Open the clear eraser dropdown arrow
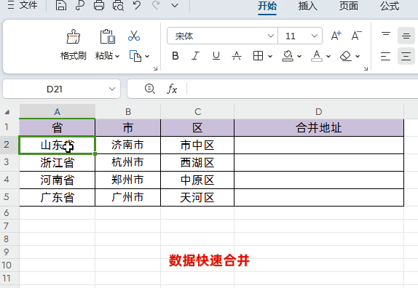 pyautogui.click(x=358, y=56)
